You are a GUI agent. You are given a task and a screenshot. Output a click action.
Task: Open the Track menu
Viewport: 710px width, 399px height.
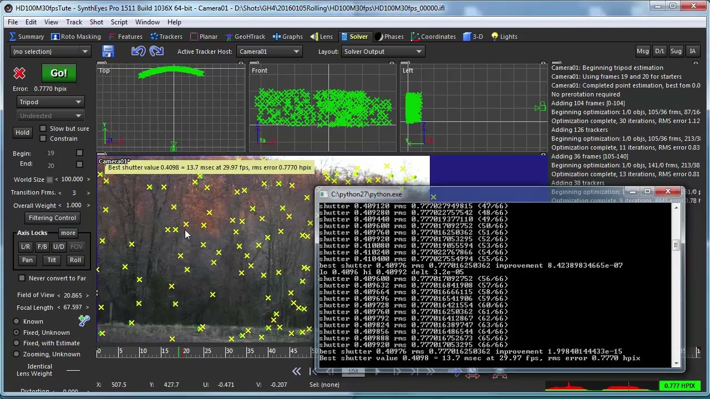pyautogui.click(x=74, y=22)
